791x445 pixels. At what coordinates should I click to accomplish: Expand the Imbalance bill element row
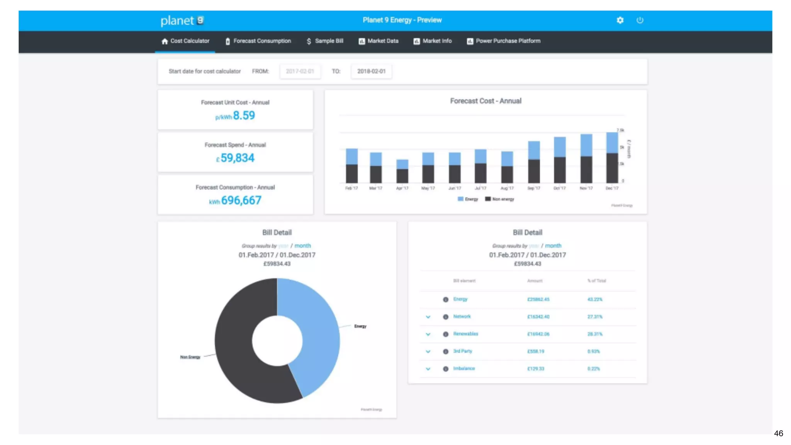[428, 369]
